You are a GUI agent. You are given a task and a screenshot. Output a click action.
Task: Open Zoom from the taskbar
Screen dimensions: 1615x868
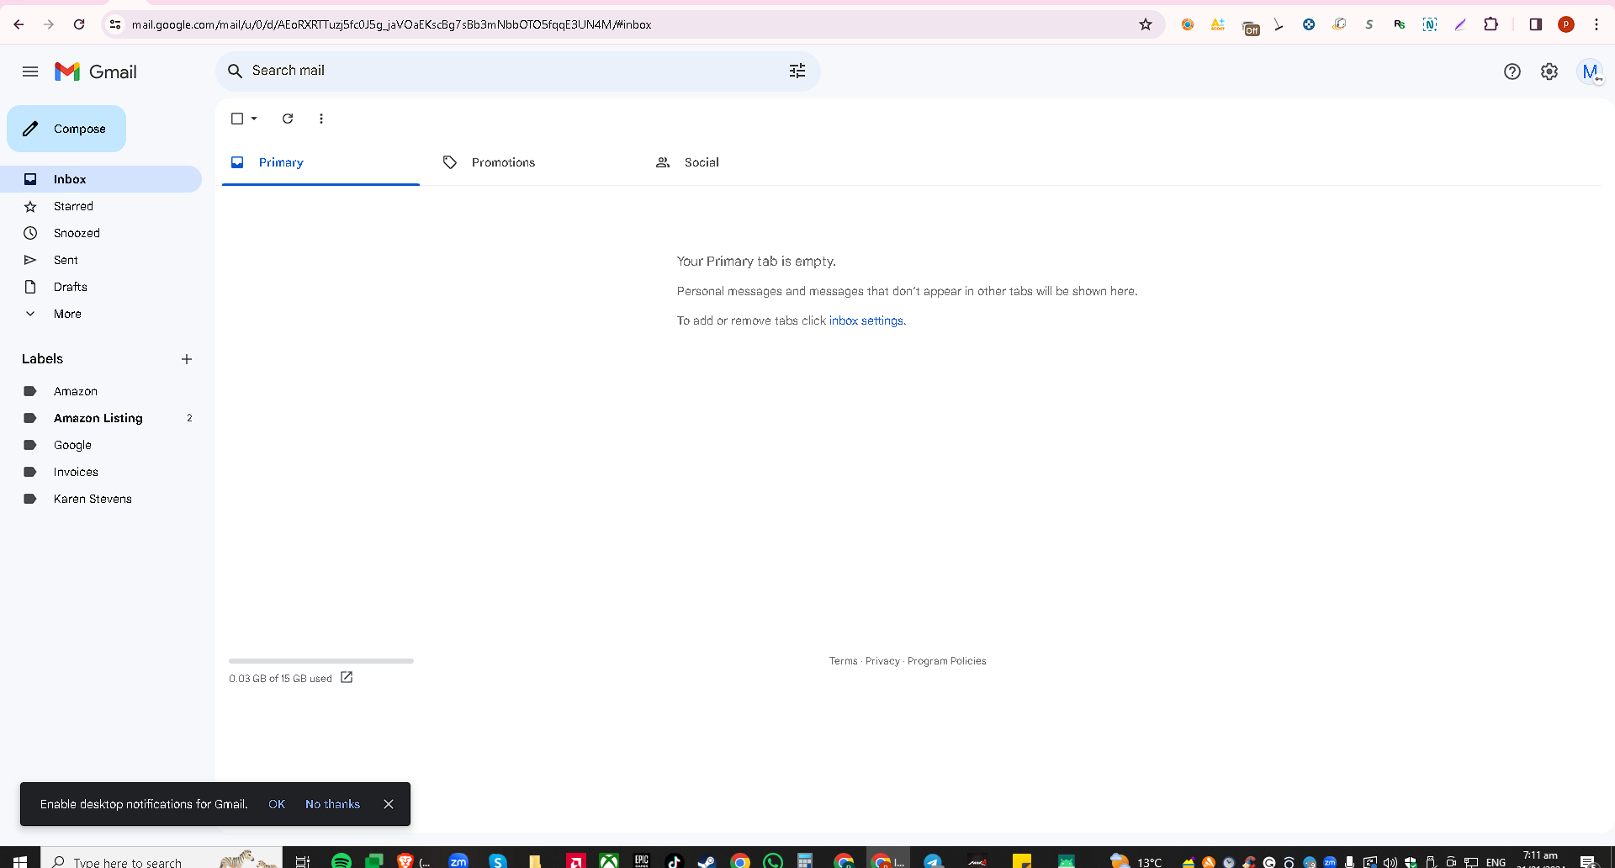coord(458,860)
